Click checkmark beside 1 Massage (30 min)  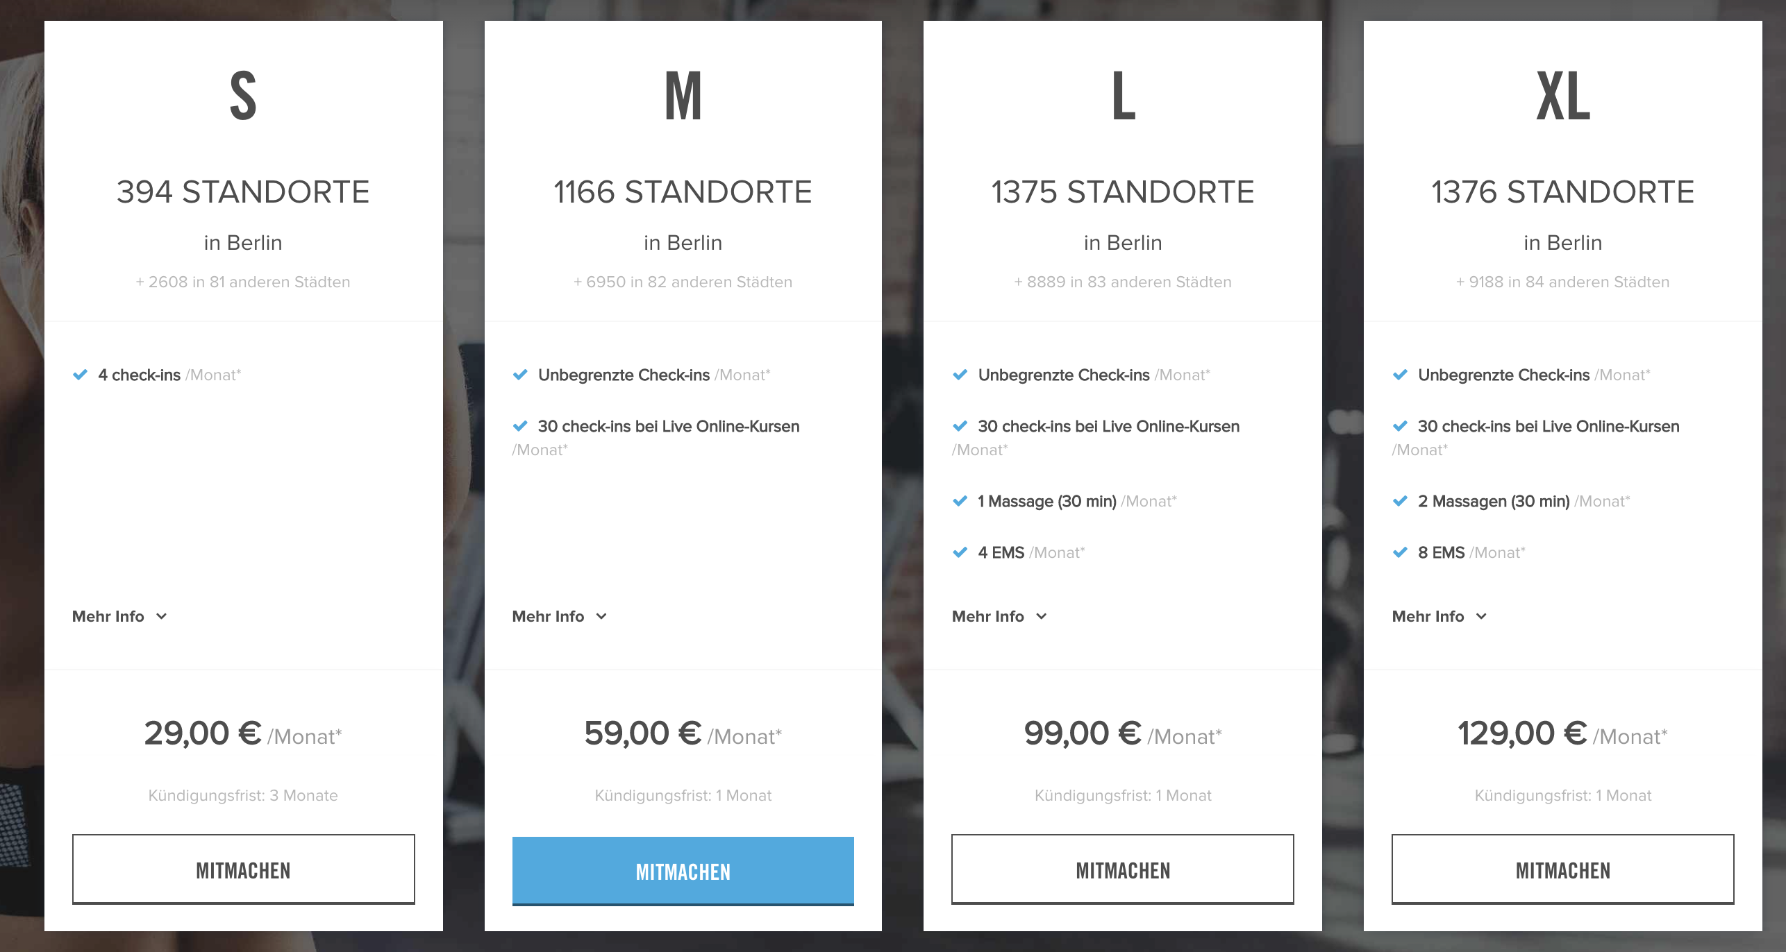pyautogui.click(x=960, y=501)
